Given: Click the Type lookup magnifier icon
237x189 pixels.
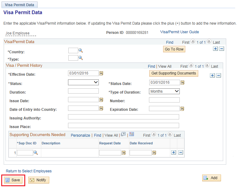Looking at the screenshot, I should coord(81,58).
